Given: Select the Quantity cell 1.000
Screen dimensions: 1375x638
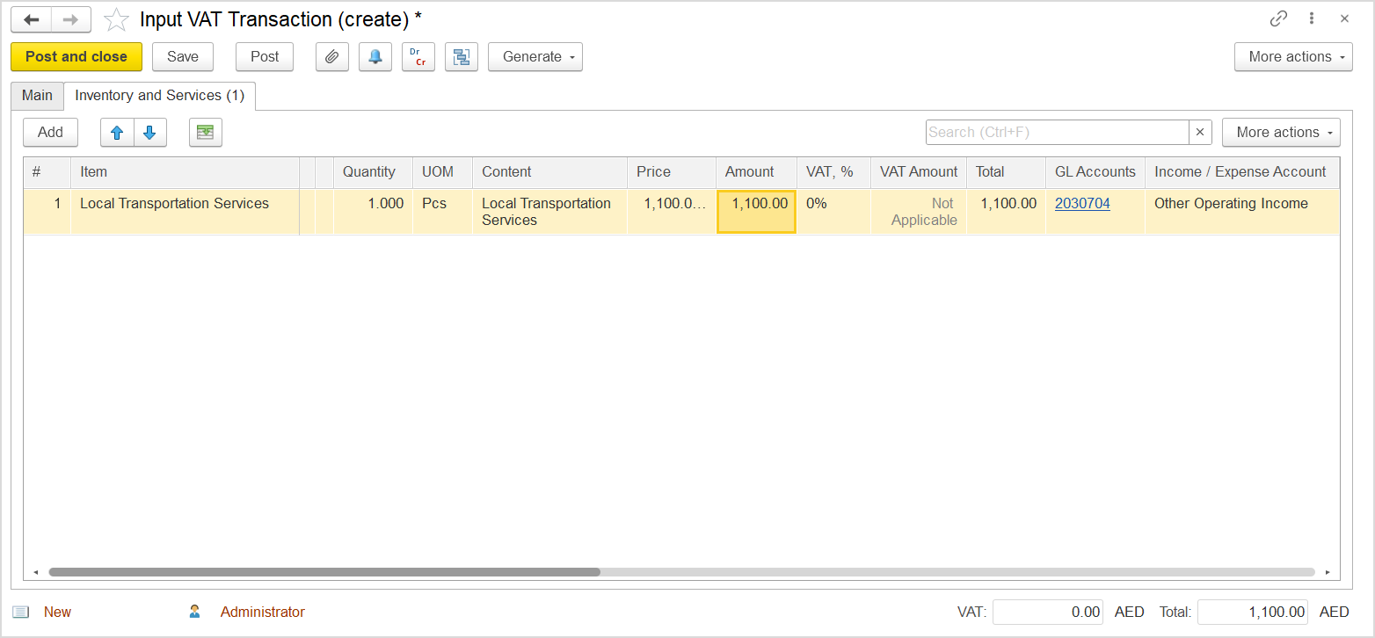Looking at the screenshot, I should point(373,212).
